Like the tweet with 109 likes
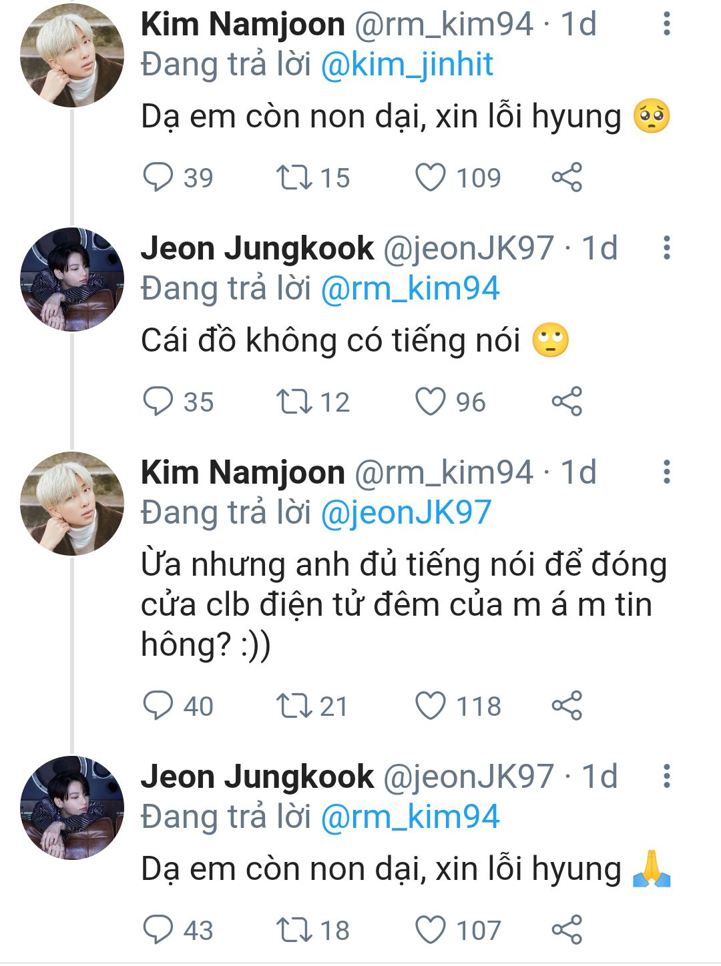 pos(431,177)
